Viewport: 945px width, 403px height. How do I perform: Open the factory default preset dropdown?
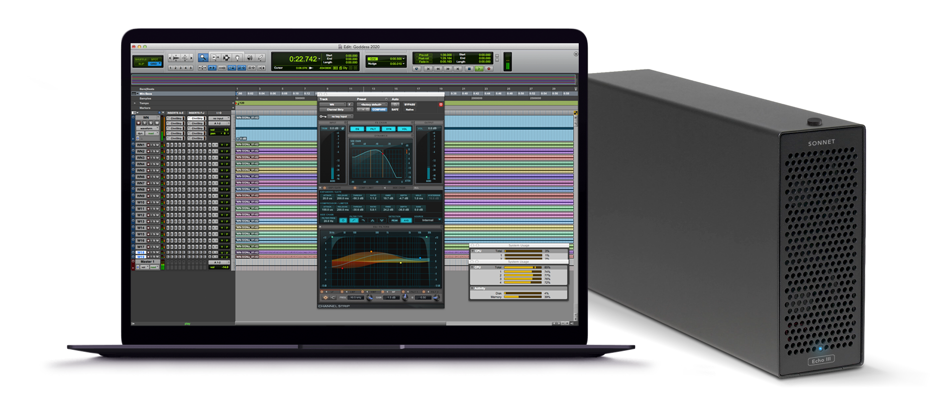coord(371,104)
